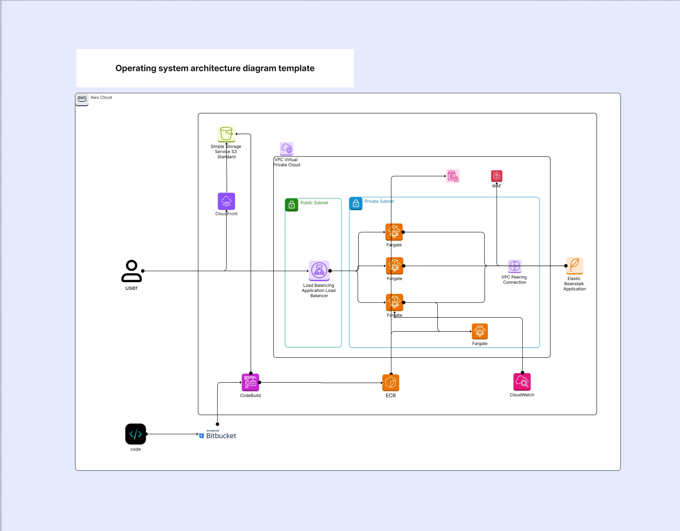Click the blue Private Subnet lock icon
680x531 pixels.
(x=356, y=203)
